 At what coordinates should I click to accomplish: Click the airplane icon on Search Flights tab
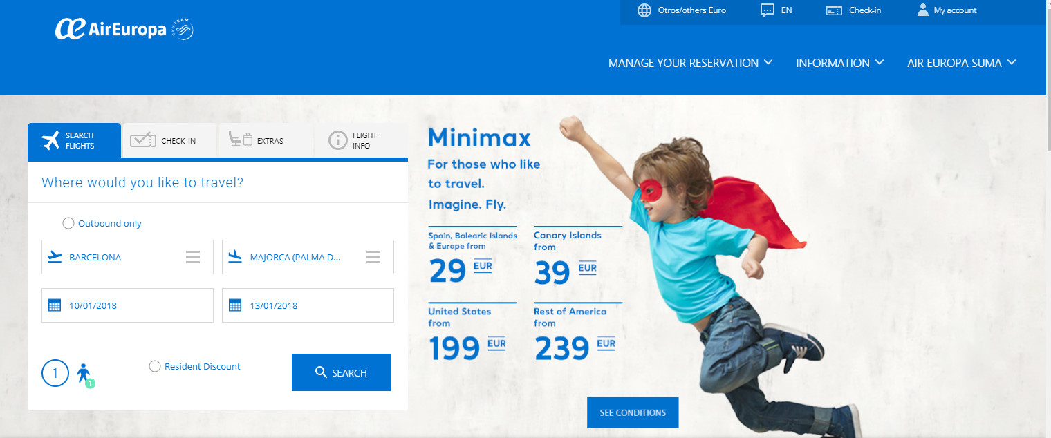(x=51, y=141)
